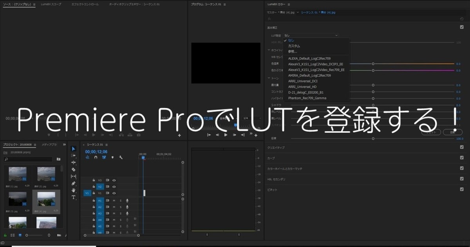The width and height of the screenshot is (470, 247).
Task: Switch to the Lumetri スコープ tab
Action: [52, 4]
